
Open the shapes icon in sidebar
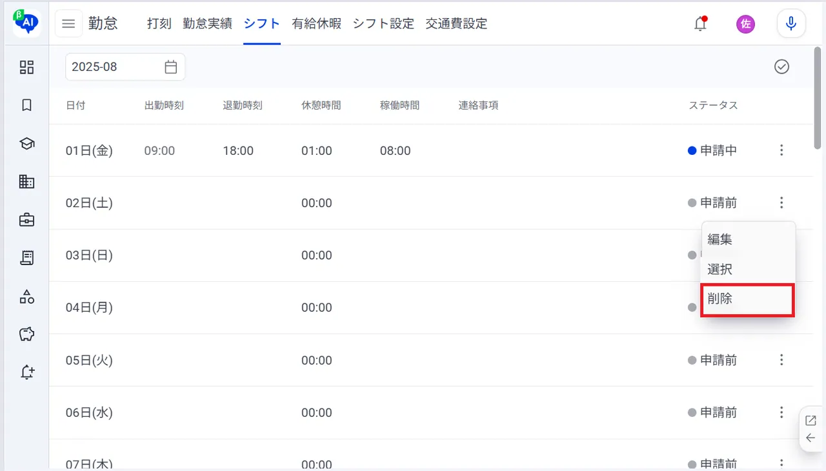(26, 296)
